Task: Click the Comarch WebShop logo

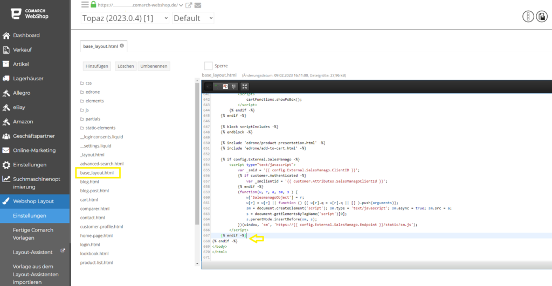Action: (x=30, y=13)
